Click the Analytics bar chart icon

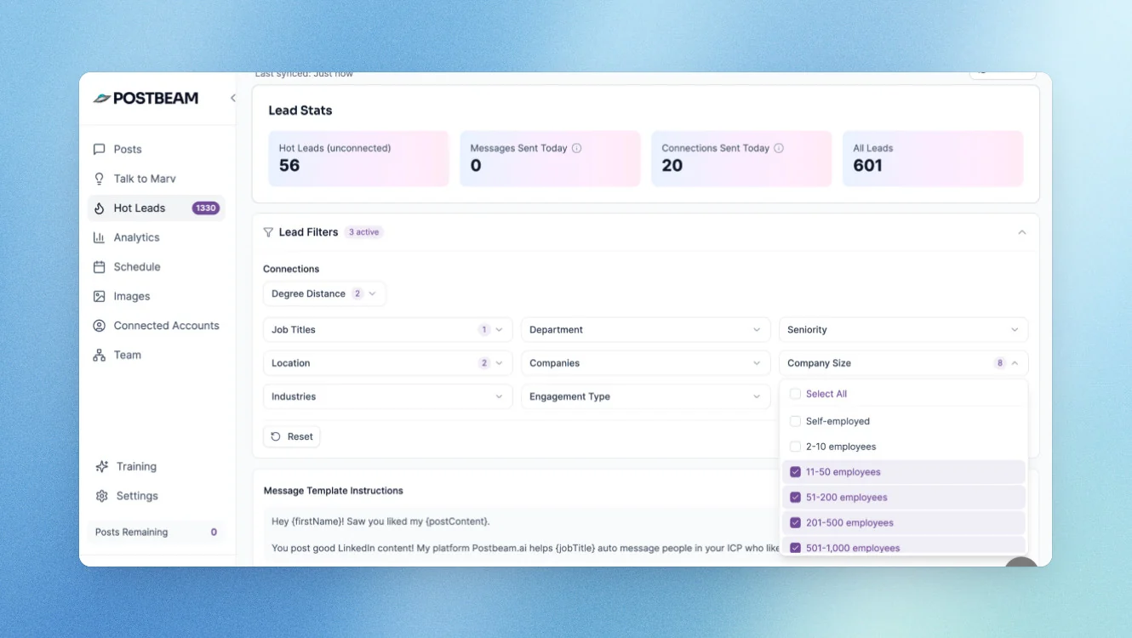click(100, 237)
